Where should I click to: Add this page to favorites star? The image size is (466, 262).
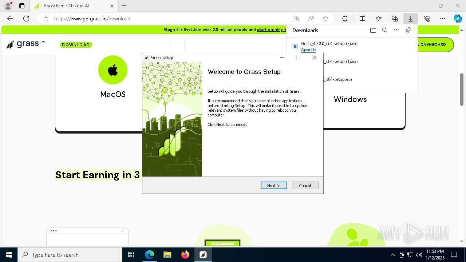[325, 19]
